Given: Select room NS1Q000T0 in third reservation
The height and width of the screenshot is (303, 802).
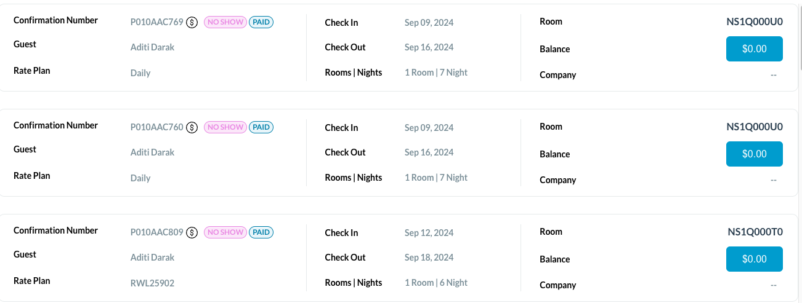Looking at the screenshot, I should pyautogui.click(x=755, y=232).
